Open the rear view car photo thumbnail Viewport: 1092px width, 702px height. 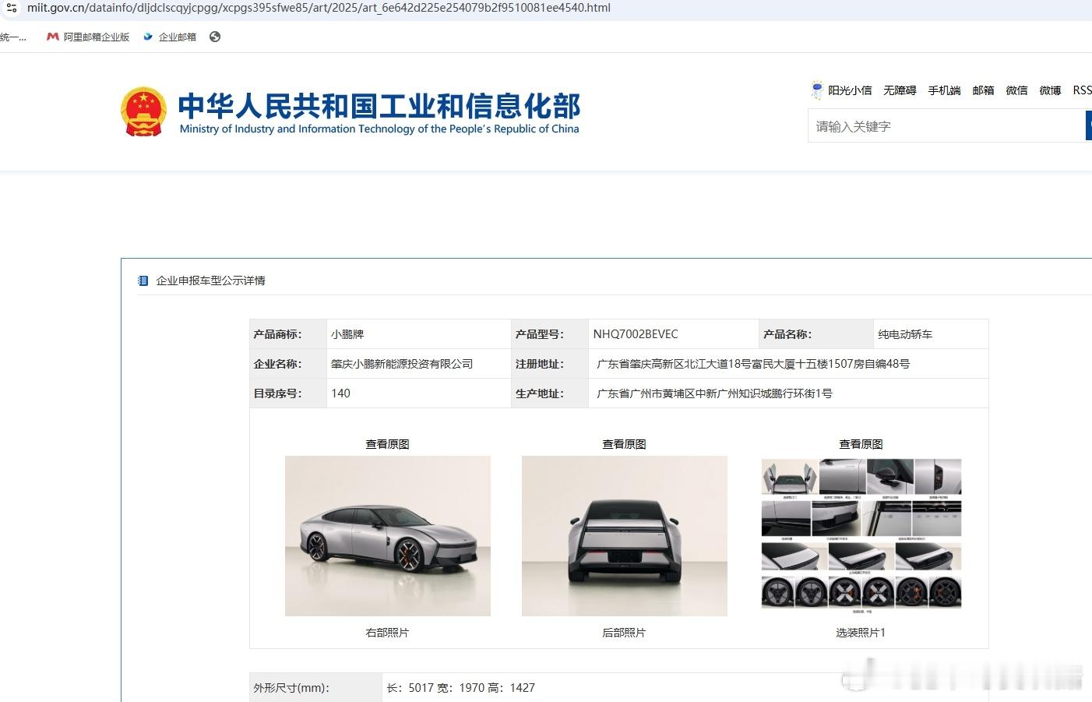click(x=625, y=536)
